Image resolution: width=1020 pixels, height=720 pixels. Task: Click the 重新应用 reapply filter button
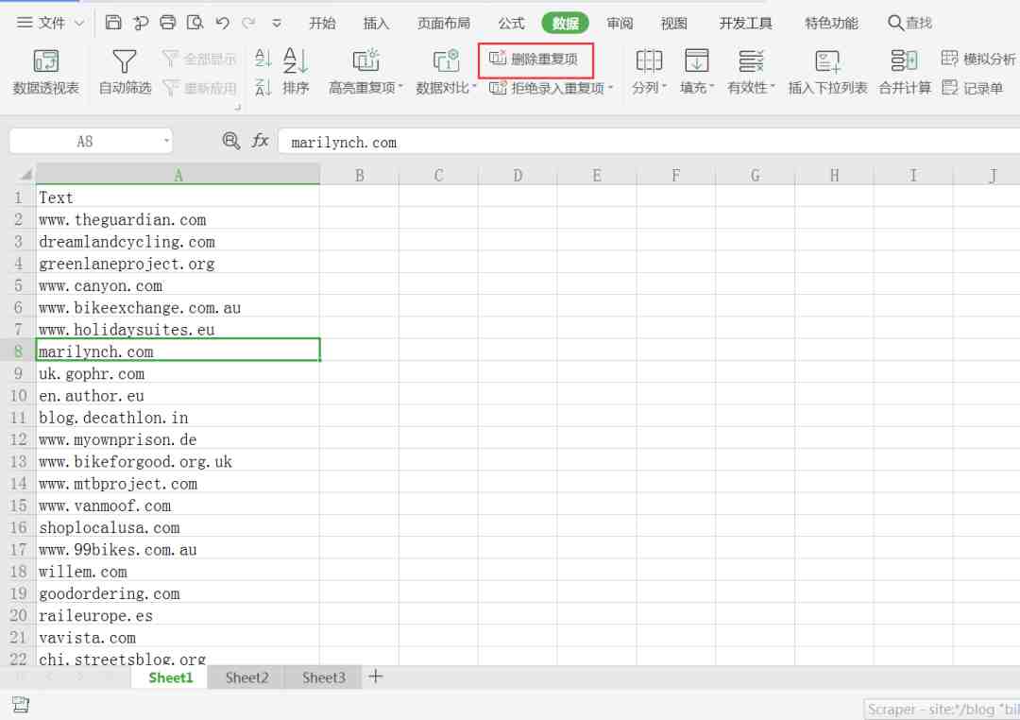click(x=198, y=87)
